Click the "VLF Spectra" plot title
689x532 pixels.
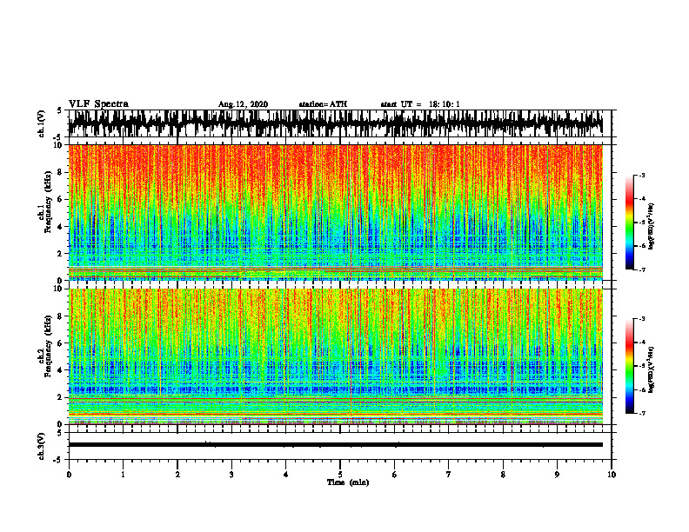coord(98,104)
